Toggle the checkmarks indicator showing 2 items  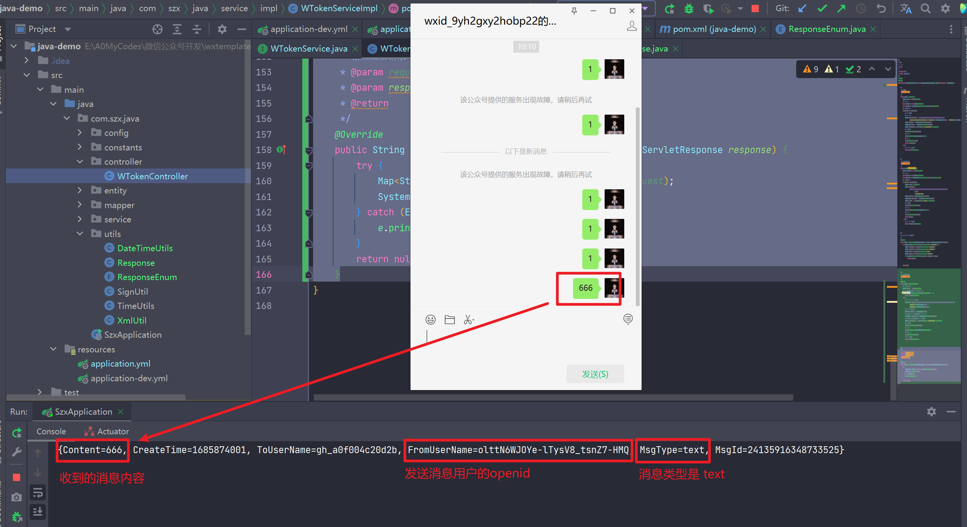855,70
